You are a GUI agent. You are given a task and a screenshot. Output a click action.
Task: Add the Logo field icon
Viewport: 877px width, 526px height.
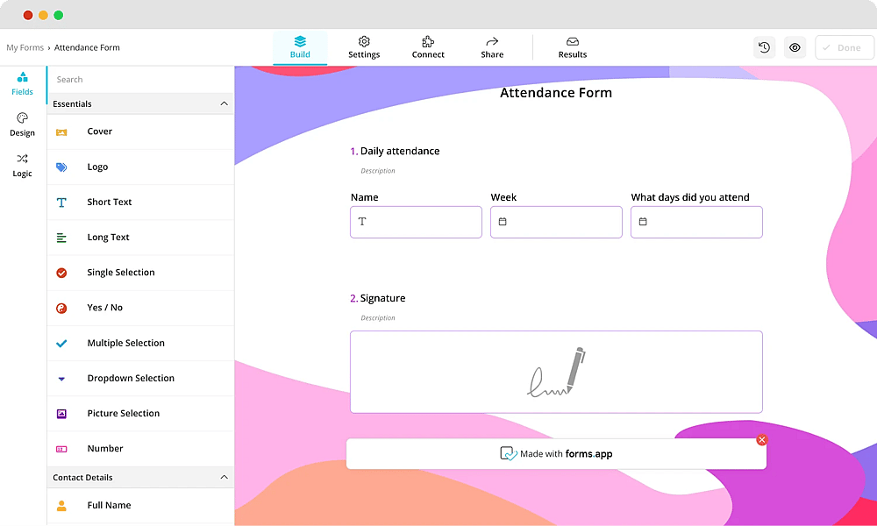coord(61,167)
